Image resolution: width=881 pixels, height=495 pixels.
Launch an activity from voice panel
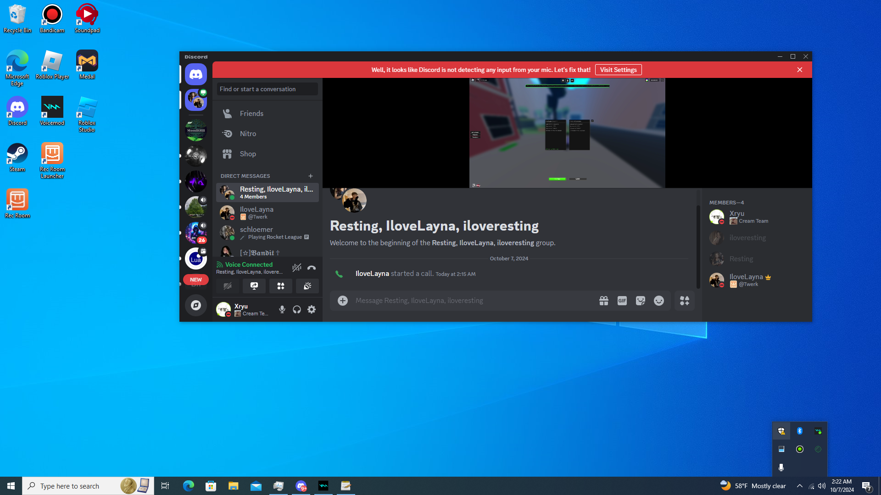(281, 286)
